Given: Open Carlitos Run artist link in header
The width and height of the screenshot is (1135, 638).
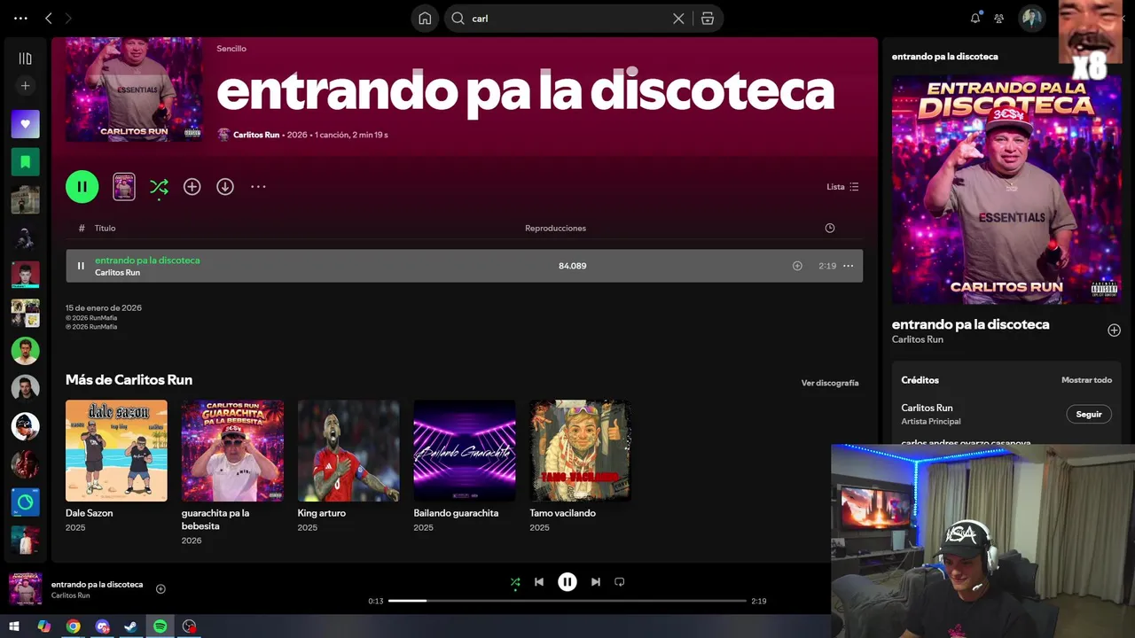Looking at the screenshot, I should coord(256,135).
